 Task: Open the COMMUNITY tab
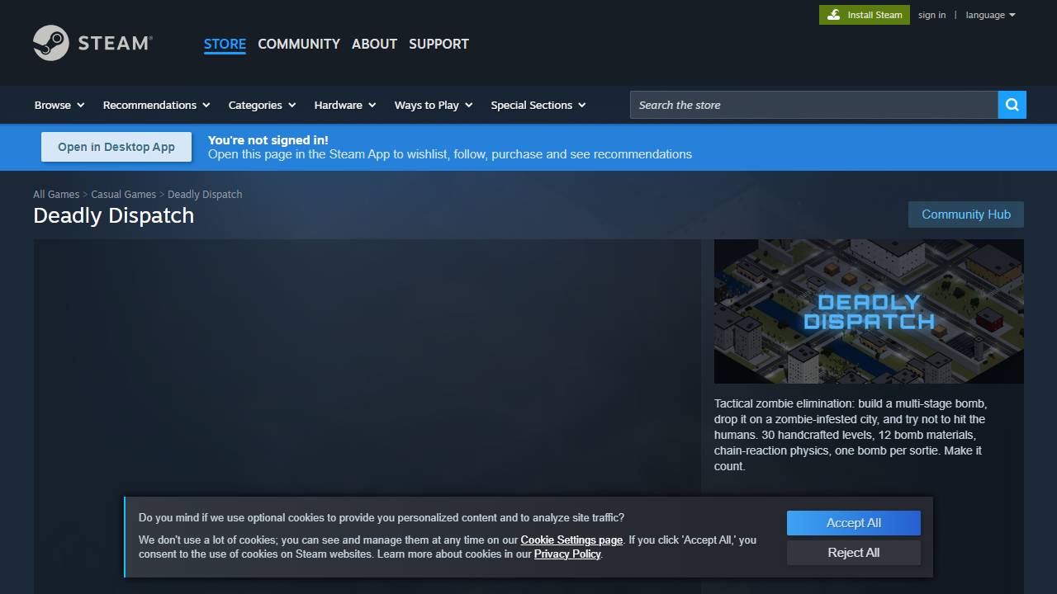pyautogui.click(x=299, y=44)
